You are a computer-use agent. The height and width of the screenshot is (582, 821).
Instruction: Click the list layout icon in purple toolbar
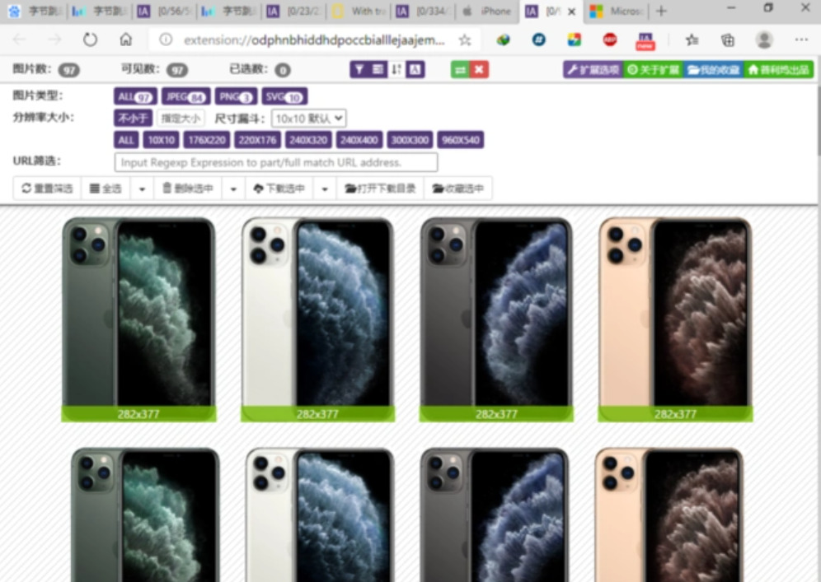click(x=378, y=69)
